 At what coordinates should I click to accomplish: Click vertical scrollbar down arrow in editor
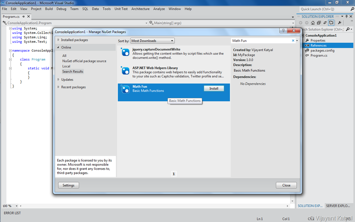(292, 201)
